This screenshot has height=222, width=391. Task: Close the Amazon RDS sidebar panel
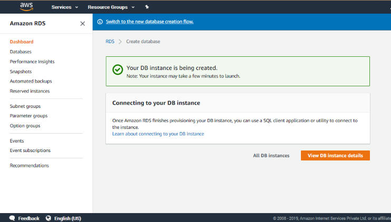click(82, 24)
